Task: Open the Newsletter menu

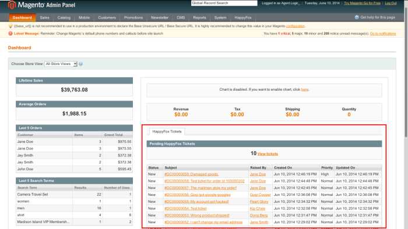Action: pyautogui.click(x=160, y=17)
